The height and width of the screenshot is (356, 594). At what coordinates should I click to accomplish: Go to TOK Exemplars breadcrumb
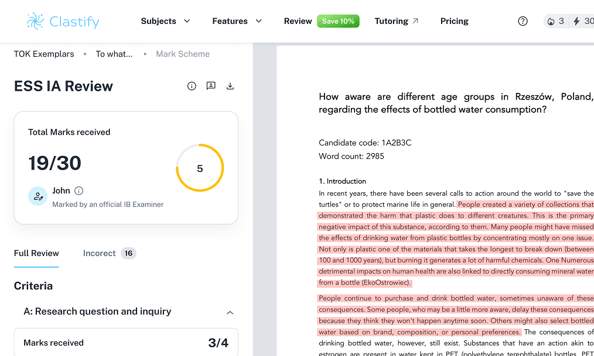tap(44, 54)
